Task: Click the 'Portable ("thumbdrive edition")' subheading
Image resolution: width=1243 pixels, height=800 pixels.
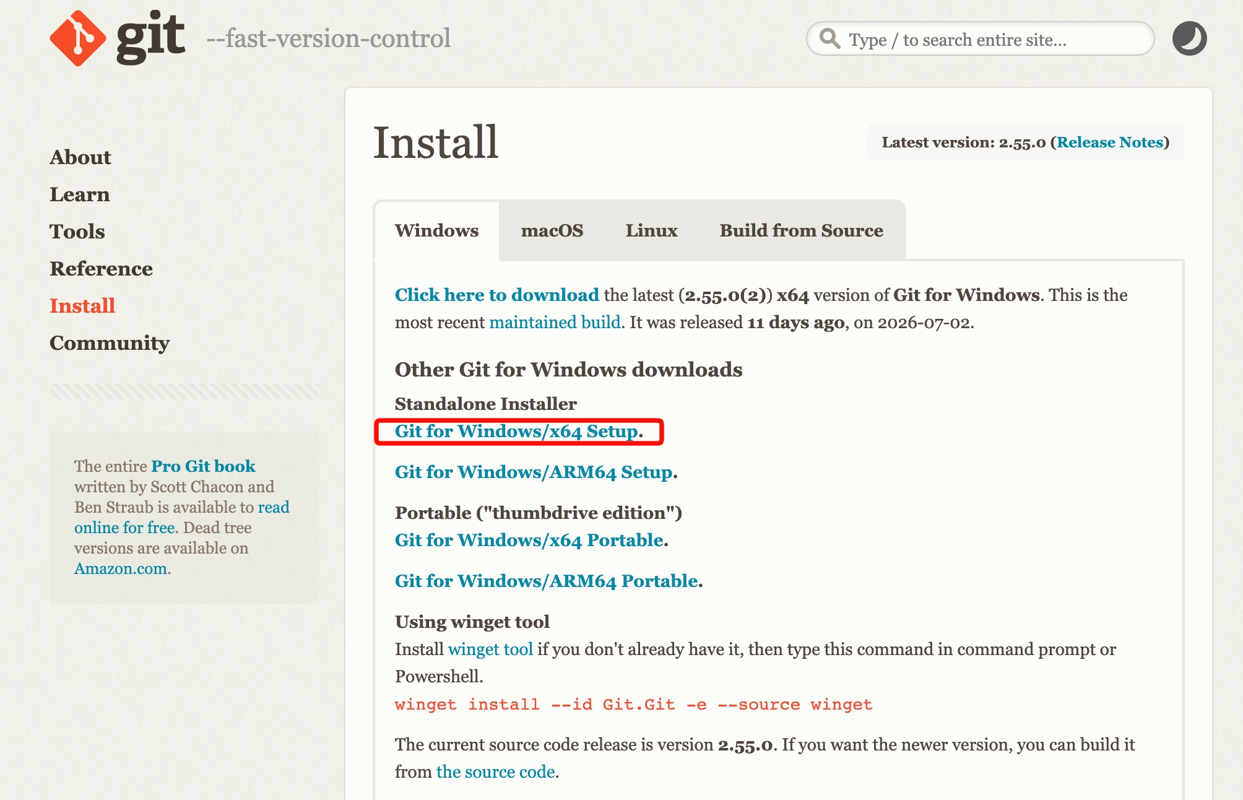Action: pos(539,513)
